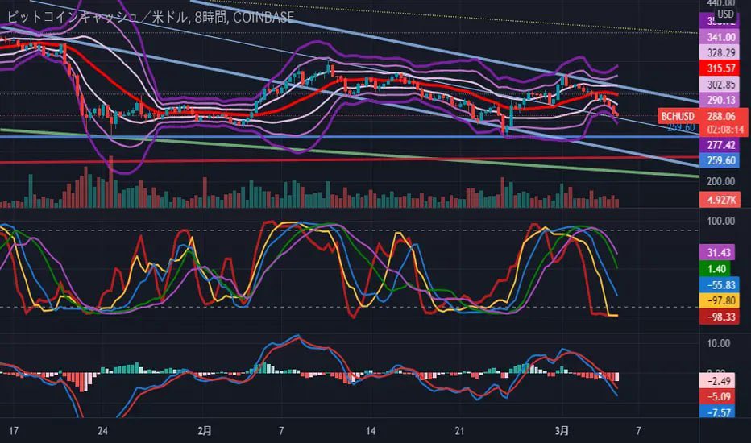Click the current price 288.06 label
Screen dimensions: 751x443
[x=722, y=116]
